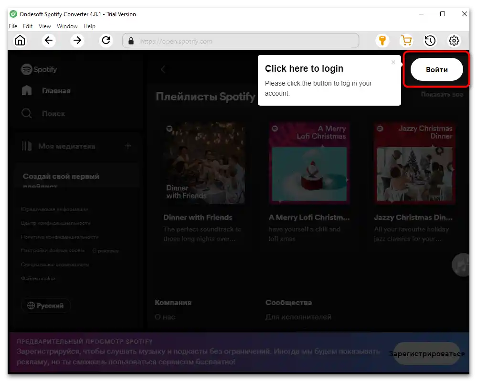This screenshot has width=477, height=382.
Task: Open settings via the gear icon
Action: (x=454, y=40)
